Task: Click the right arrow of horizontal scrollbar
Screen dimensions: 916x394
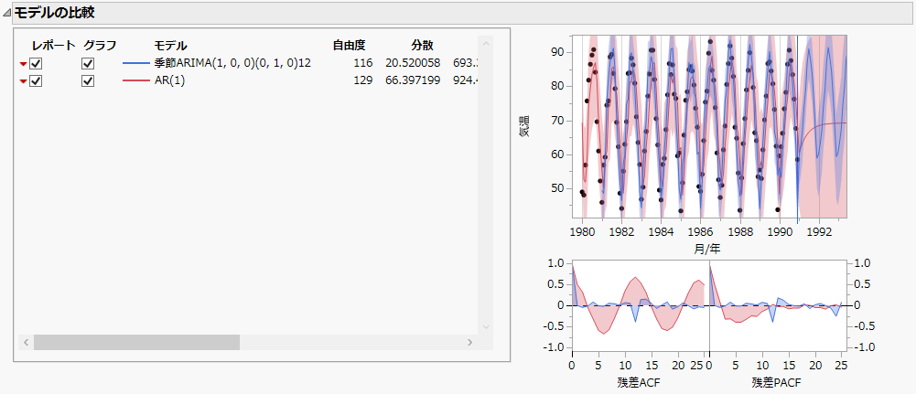Action: tap(469, 342)
